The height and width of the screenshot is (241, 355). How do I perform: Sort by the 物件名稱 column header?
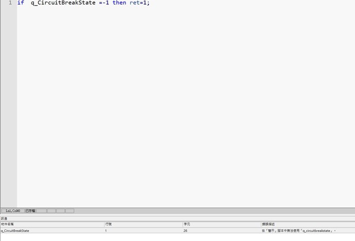(x=8, y=224)
